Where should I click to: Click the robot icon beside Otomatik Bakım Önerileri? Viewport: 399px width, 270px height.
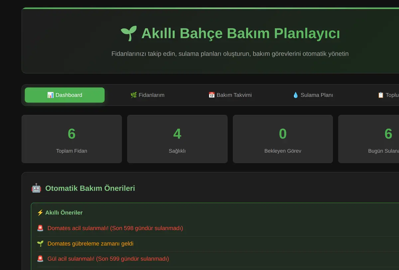point(36,188)
